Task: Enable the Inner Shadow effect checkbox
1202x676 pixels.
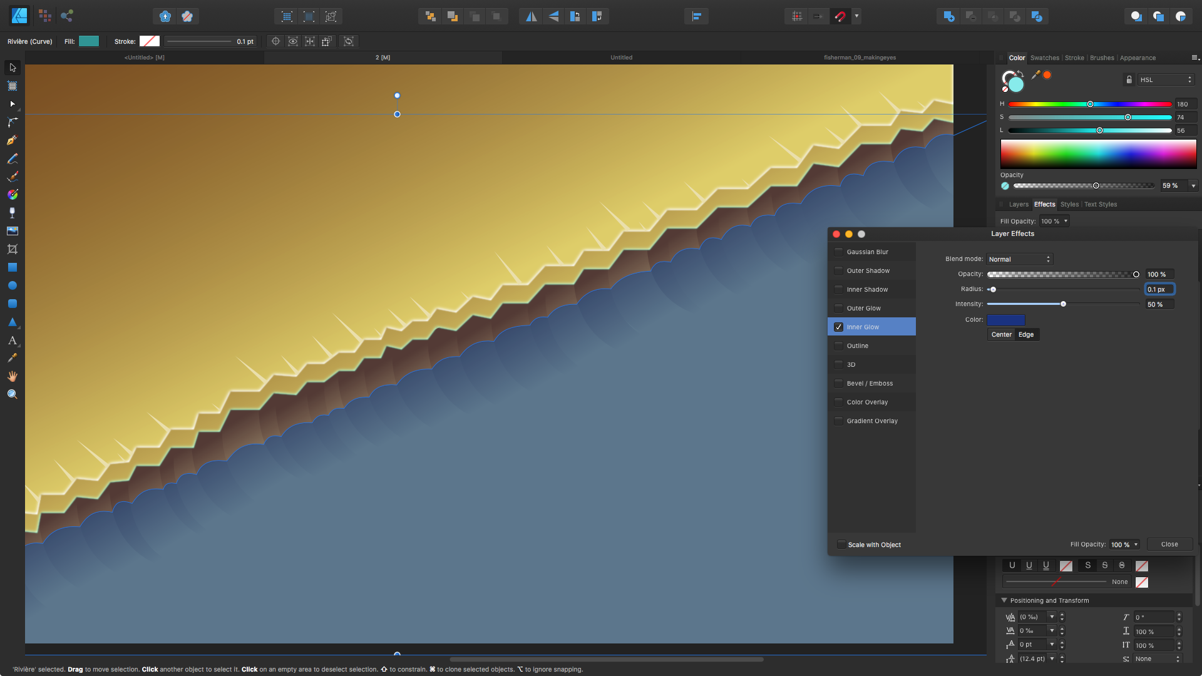Action: click(838, 289)
